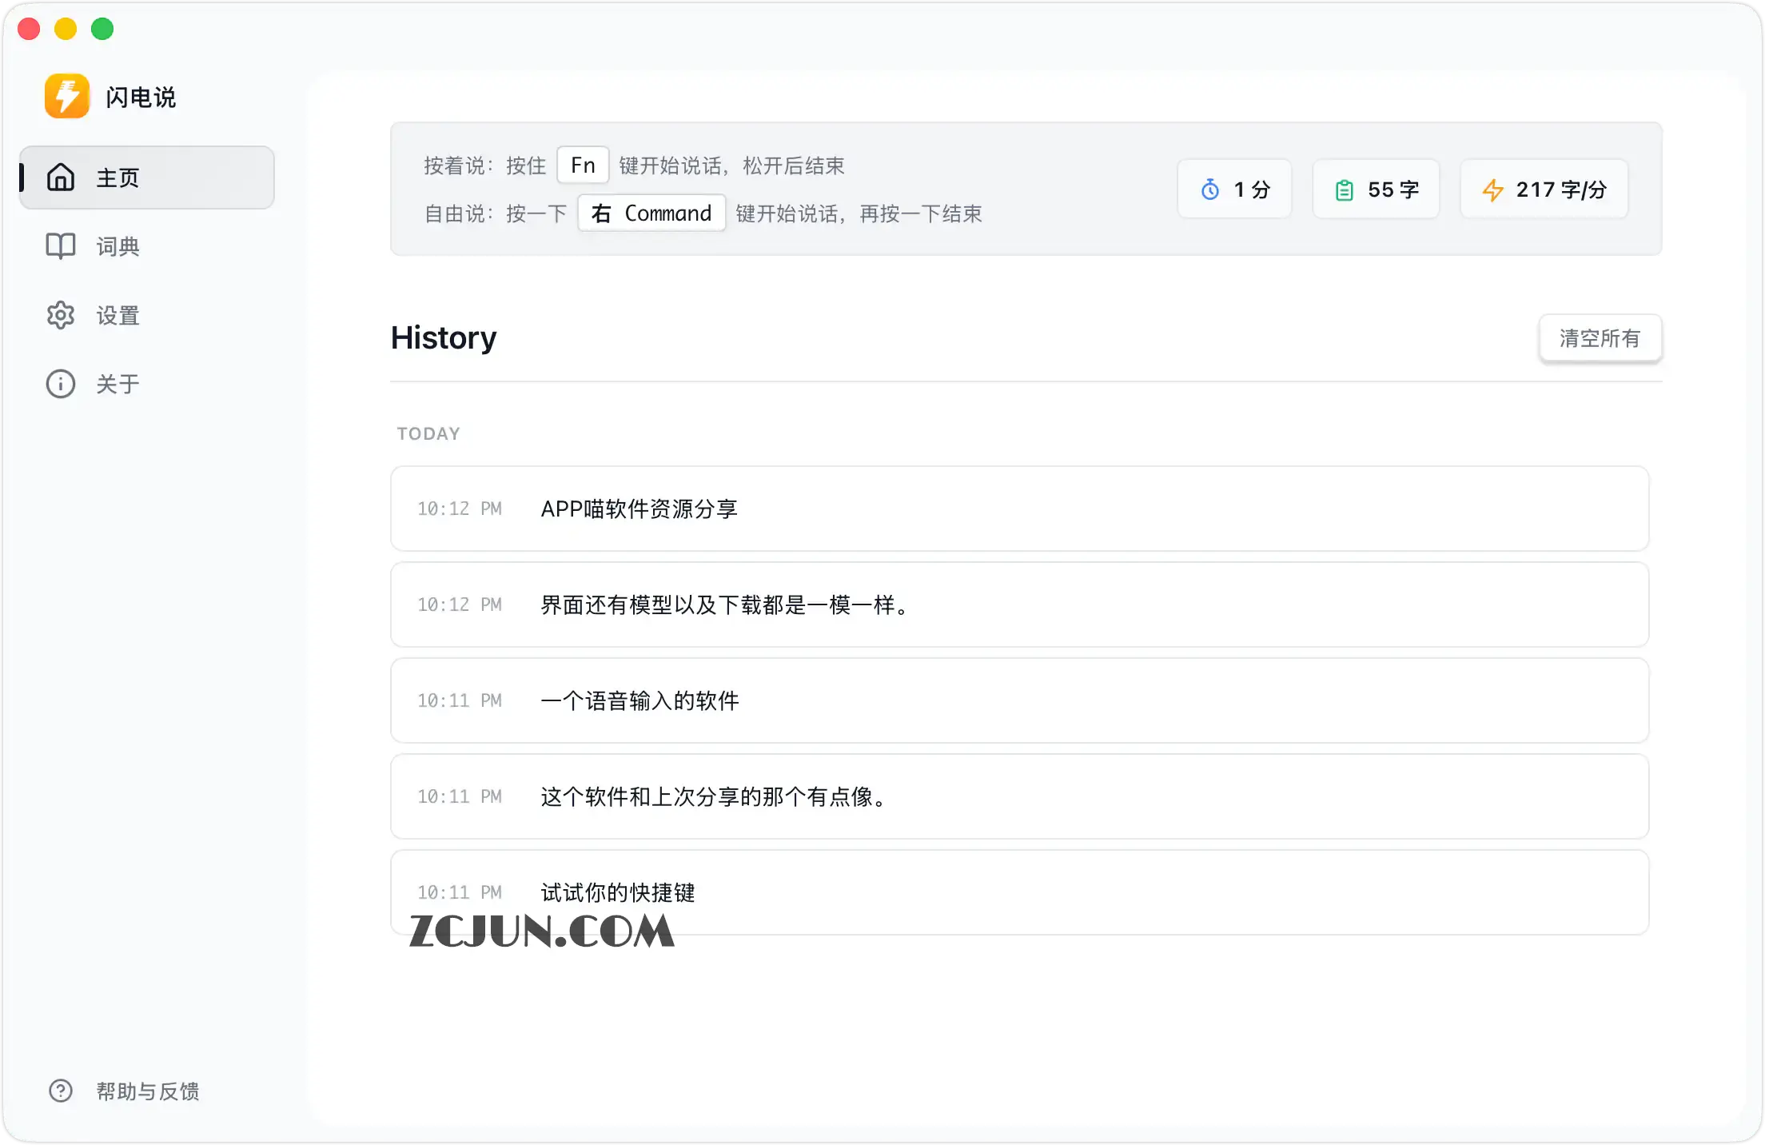Open 设置 using the gear icon
This screenshot has width=1765, height=1145.
(x=61, y=315)
